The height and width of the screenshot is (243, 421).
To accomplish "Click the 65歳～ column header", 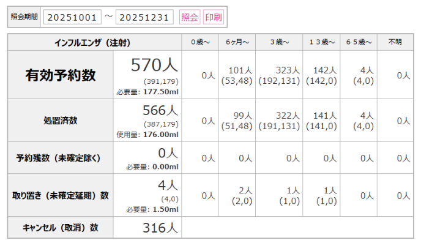I will click(359, 42).
